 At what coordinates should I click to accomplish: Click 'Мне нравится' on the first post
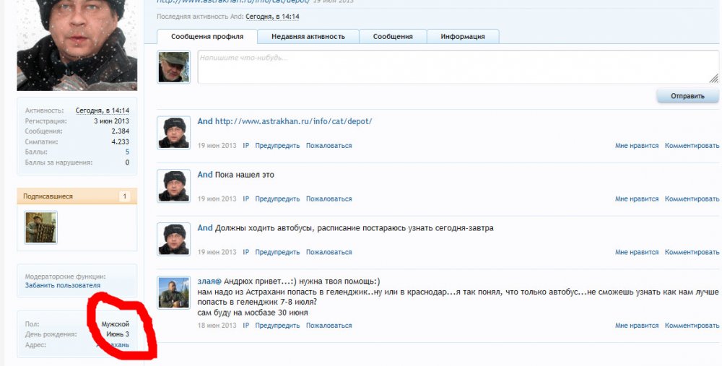[x=636, y=146]
